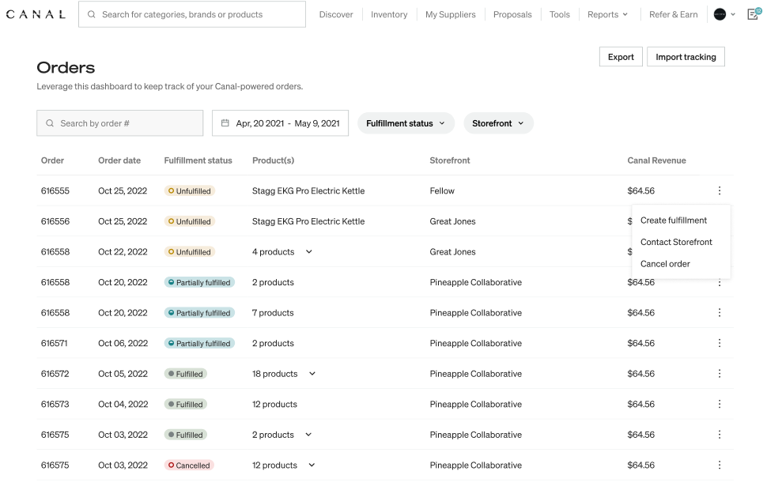Click the Export button
This screenshot has height=490, width=767.
(x=621, y=57)
